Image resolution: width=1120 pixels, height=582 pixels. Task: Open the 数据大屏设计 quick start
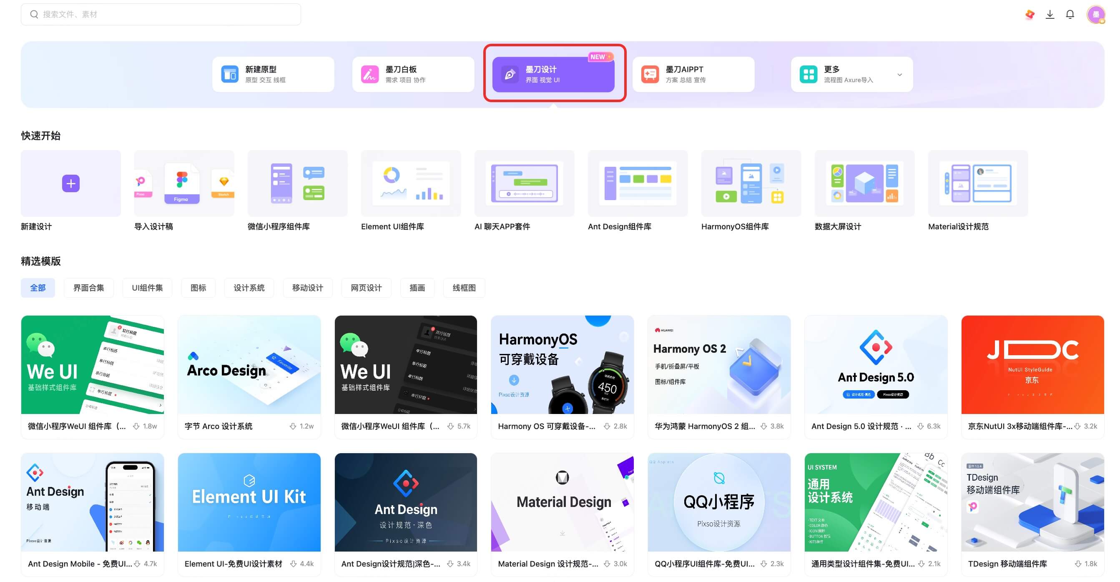coord(864,183)
